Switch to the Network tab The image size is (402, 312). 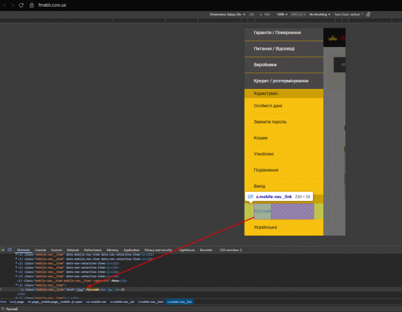pyautogui.click(x=73, y=250)
